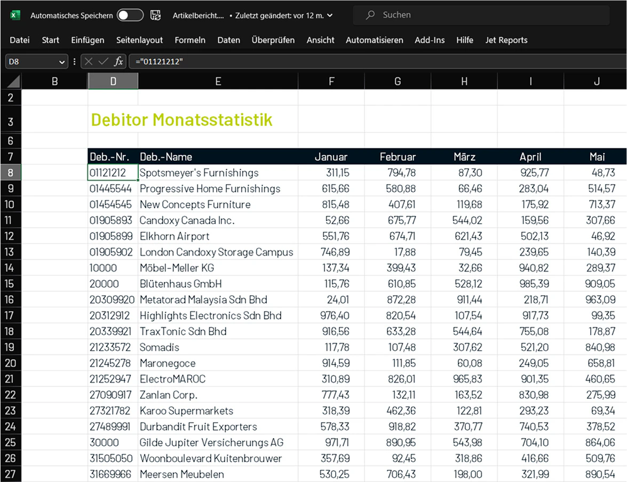Open the Daten tab
The image size is (627, 482).
click(x=229, y=40)
